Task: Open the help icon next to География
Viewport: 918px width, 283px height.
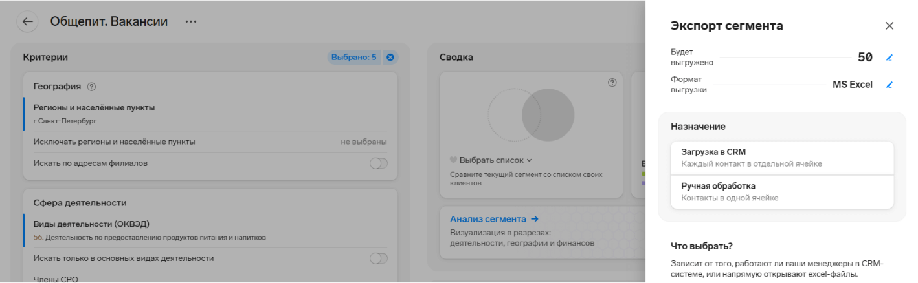Action: pos(91,87)
